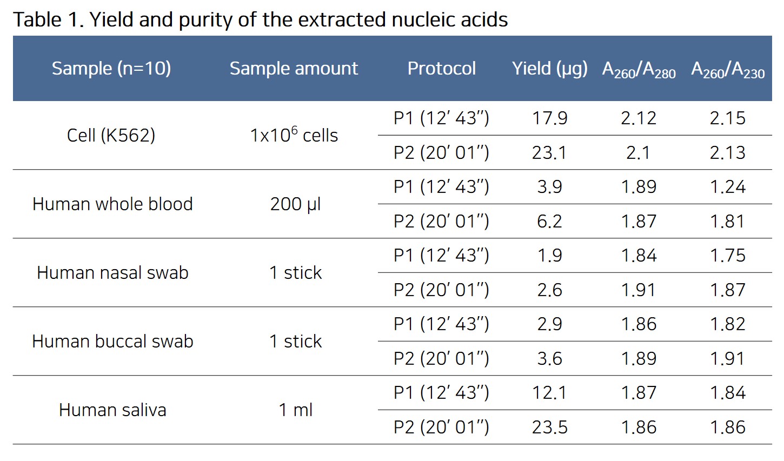Image resolution: width=784 pixels, height=461 pixels.
Task: Select the Sample (n=10) column header
Action: pos(111,69)
